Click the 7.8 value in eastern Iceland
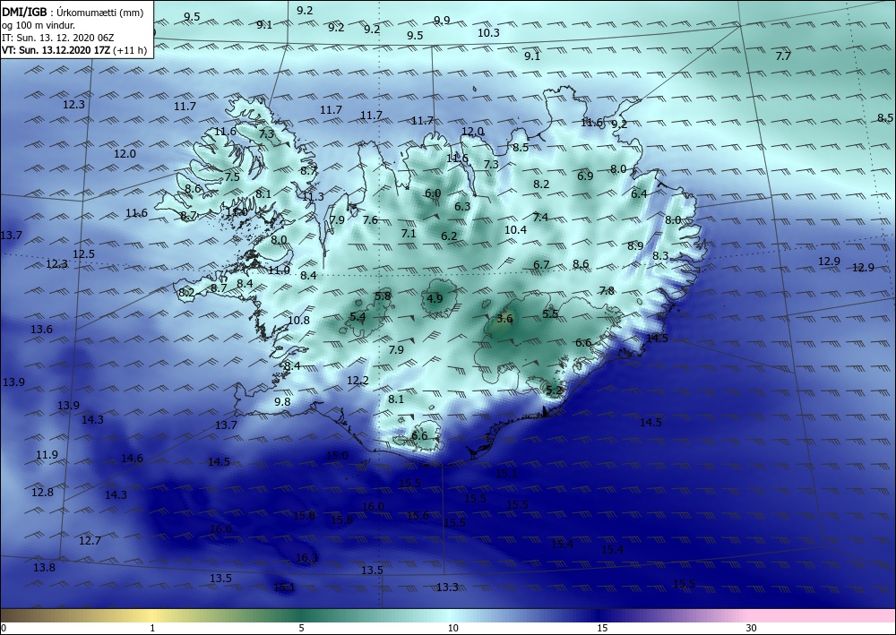 click(607, 291)
